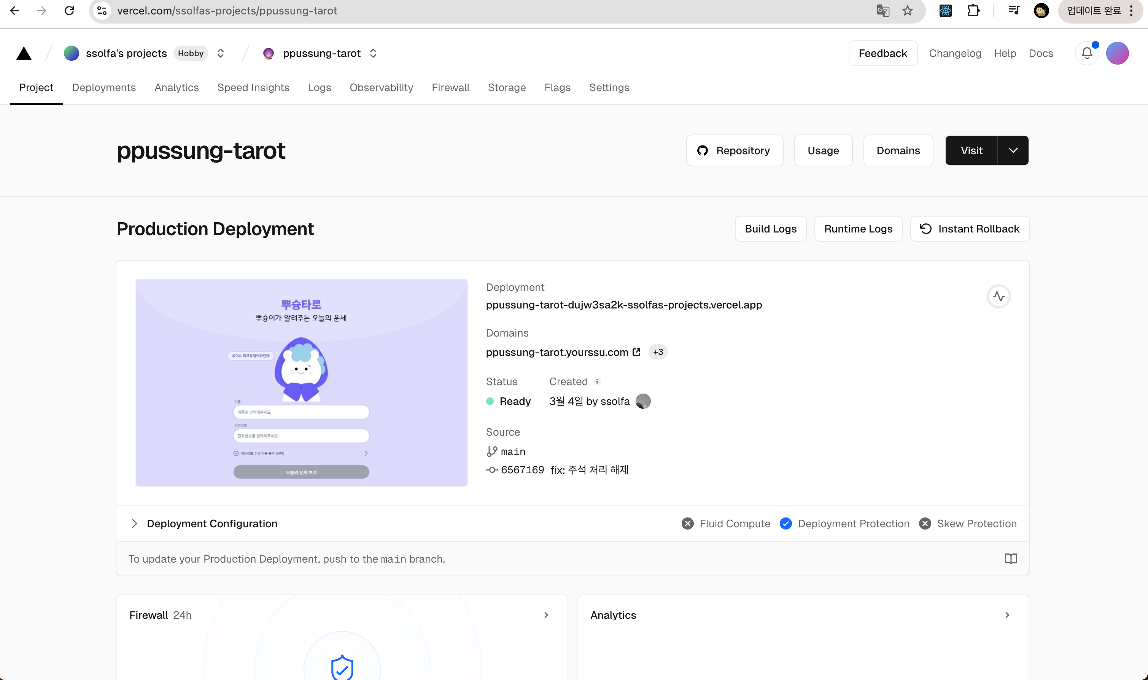
Task: Open external link for ppussung-tarot.yourssu.com
Action: click(636, 352)
